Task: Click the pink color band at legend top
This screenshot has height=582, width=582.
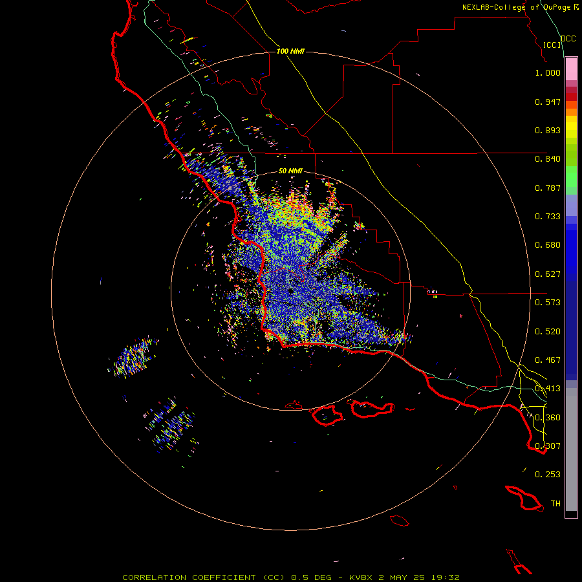Action: pyautogui.click(x=571, y=69)
